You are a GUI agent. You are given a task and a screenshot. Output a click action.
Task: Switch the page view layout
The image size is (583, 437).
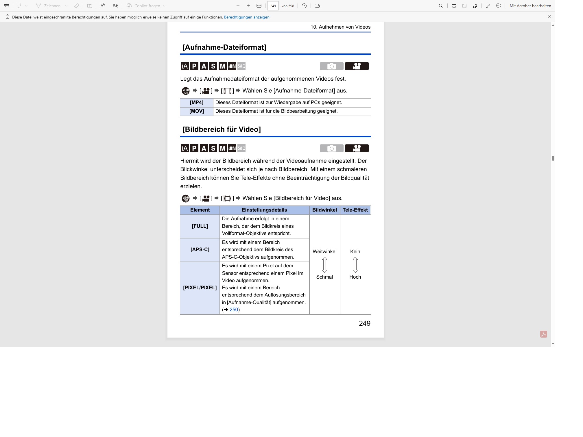(x=317, y=6)
